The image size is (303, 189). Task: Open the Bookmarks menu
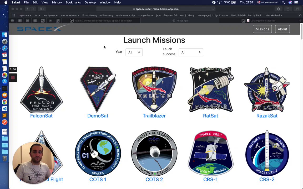point(73,2)
